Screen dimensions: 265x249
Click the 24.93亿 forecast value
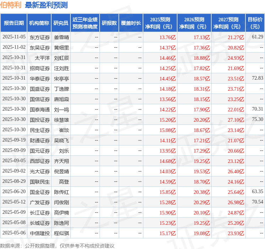pyautogui.click(x=236, y=58)
